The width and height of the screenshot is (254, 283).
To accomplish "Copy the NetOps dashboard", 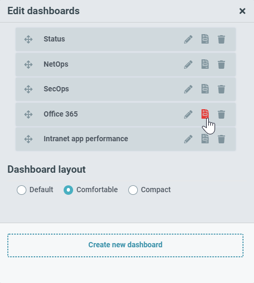I will pyautogui.click(x=205, y=64).
